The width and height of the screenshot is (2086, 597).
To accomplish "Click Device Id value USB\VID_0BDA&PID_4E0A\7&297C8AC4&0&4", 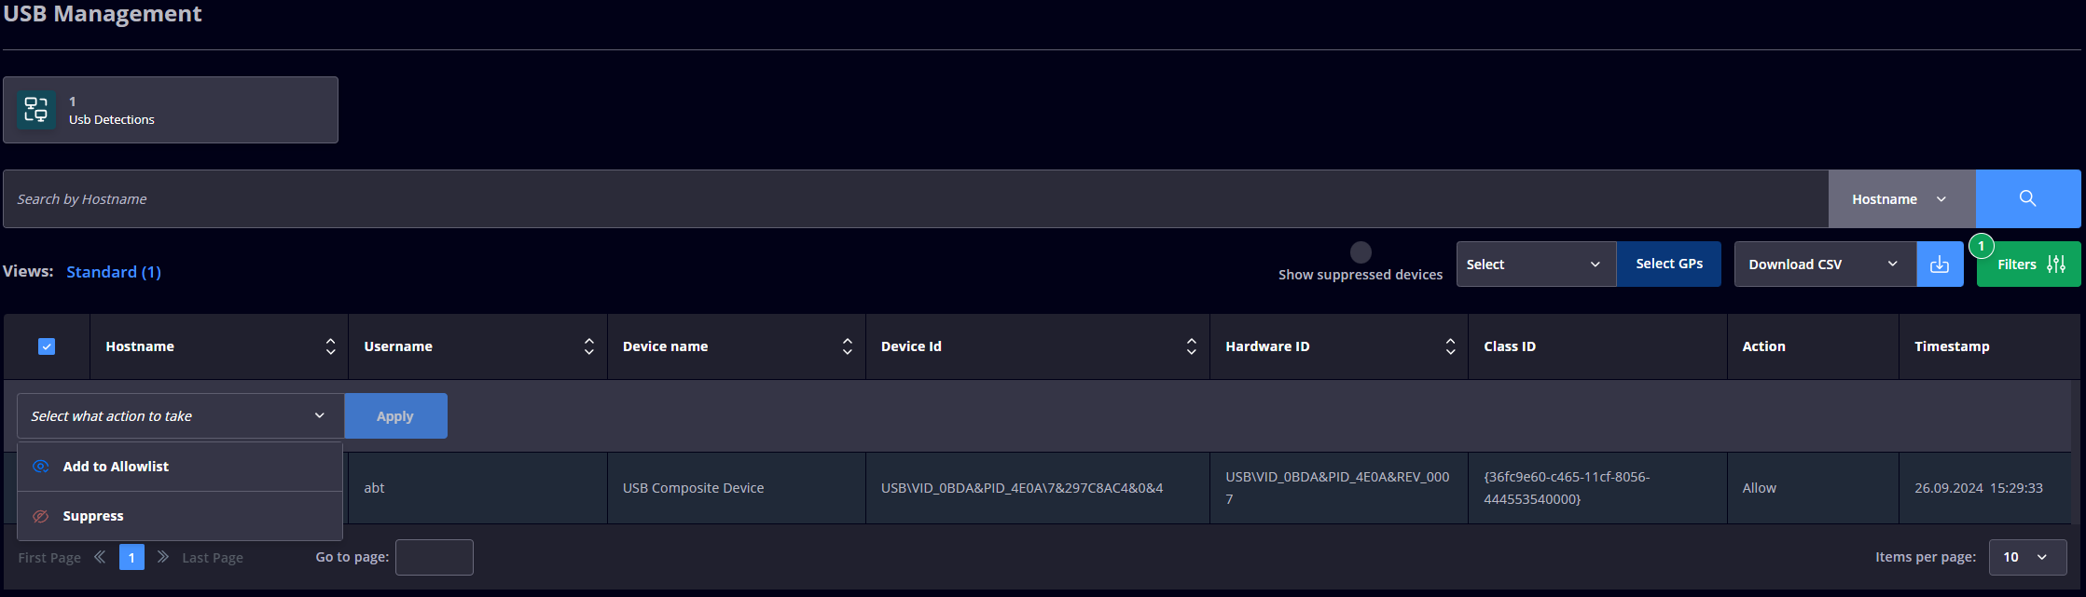I will pos(1022,488).
